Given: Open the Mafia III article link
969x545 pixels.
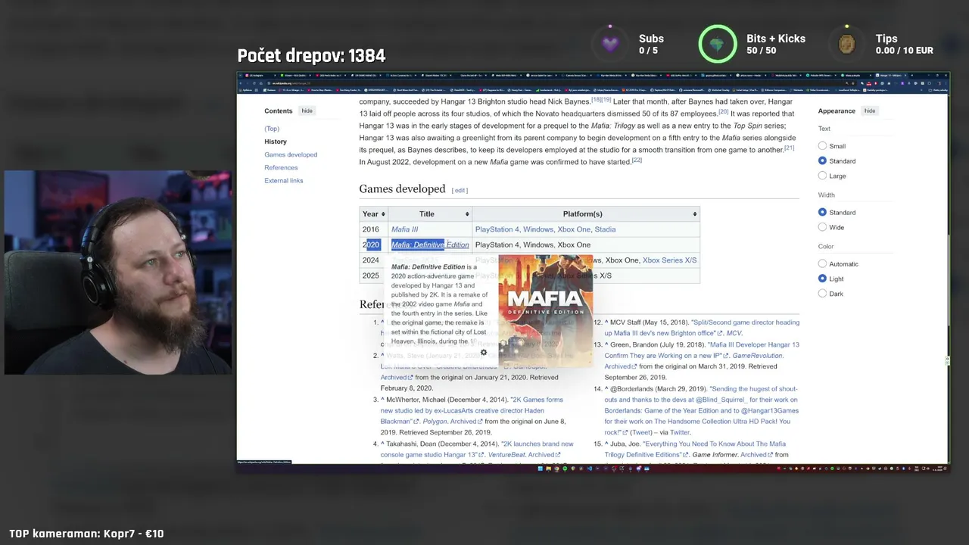Looking at the screenshot, I should [x=404, y=229].
